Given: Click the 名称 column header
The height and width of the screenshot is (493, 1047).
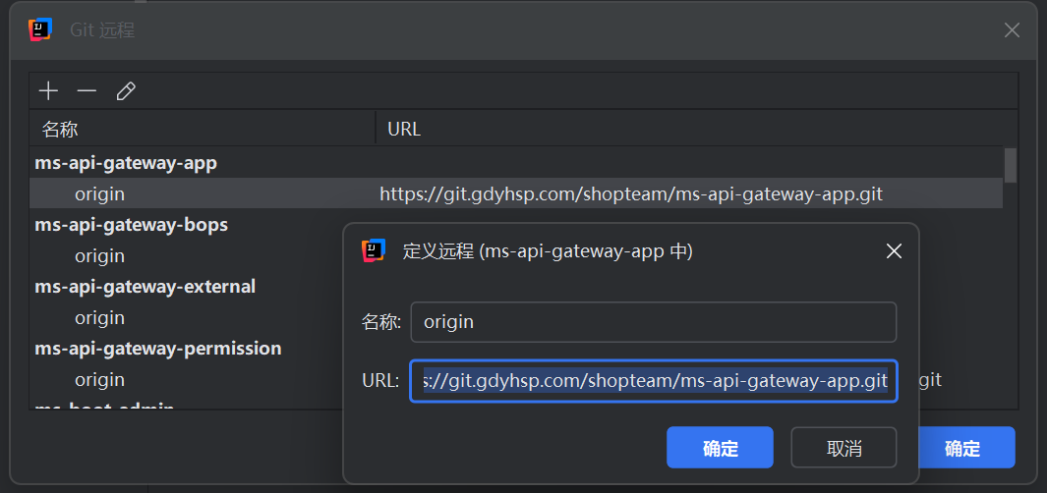Looking at the screenshot, I should click(60, 129).
